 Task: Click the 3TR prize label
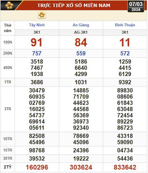8,109
